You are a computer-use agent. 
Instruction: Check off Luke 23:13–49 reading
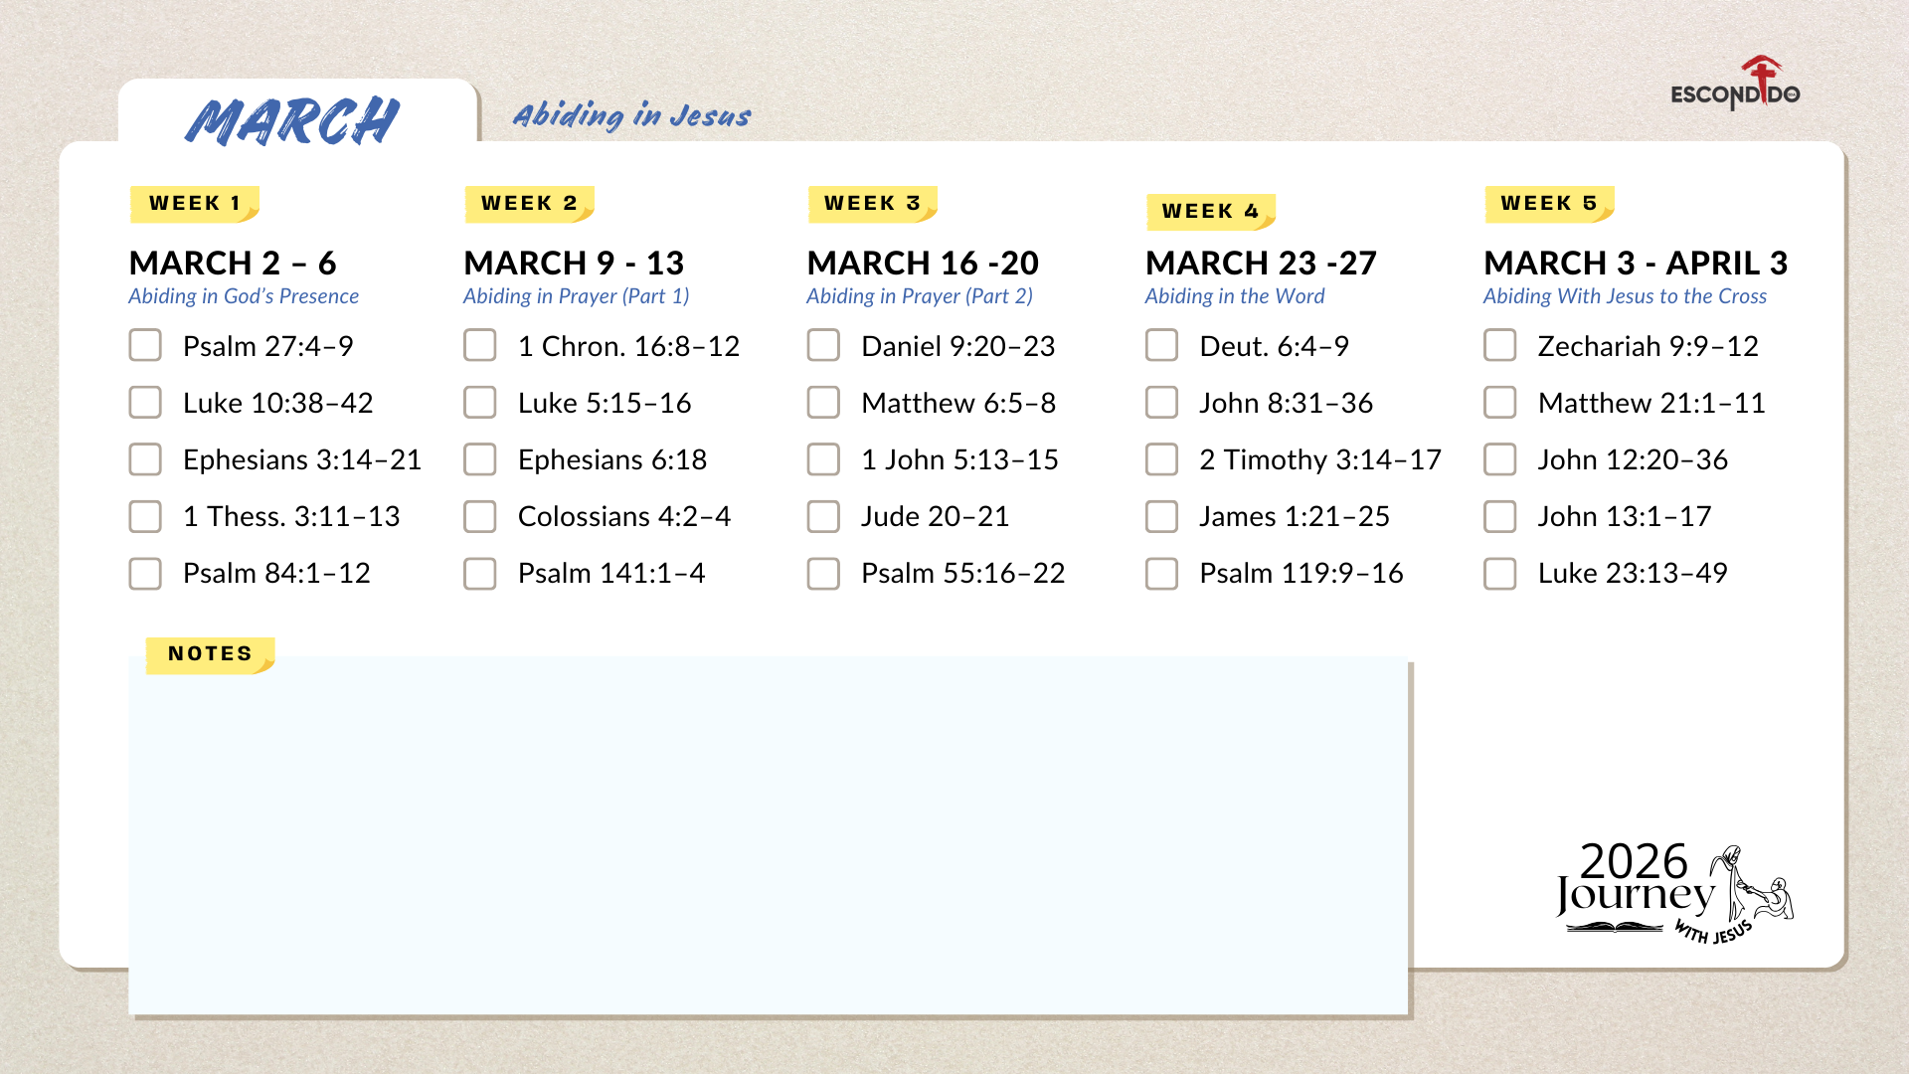tap(1500, 573)
